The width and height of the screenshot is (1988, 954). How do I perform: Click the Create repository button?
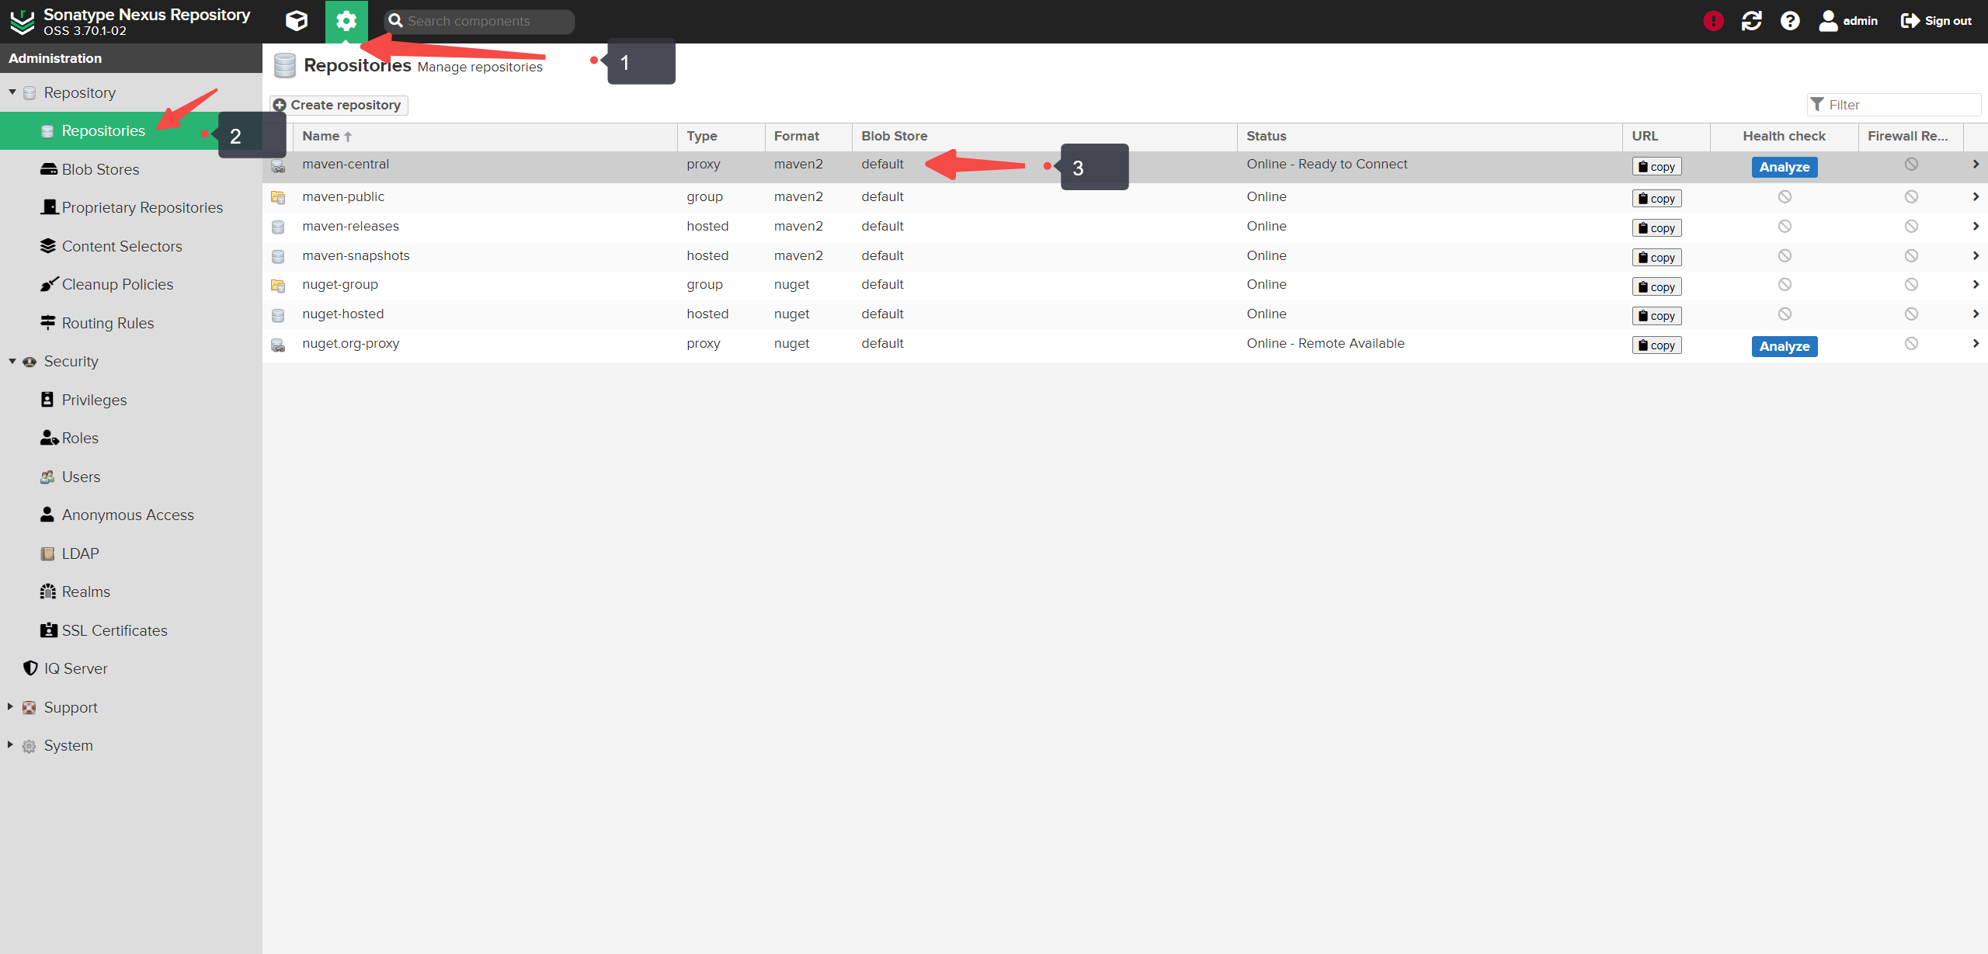tap(339, 105)
